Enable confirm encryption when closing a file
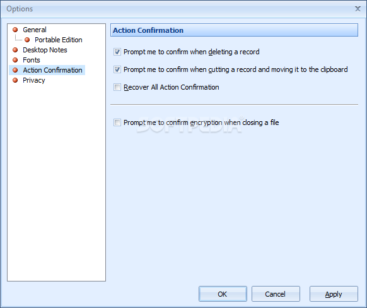Screen dimensions: 367x308 point(117,122)
